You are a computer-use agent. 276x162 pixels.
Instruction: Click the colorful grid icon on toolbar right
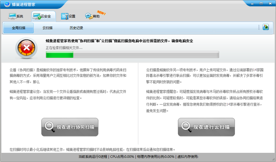click(266, 27)
